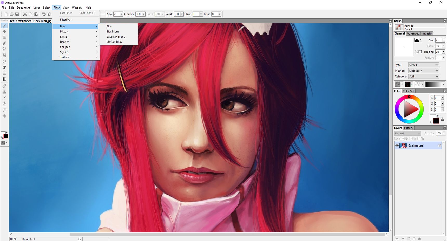This screenshot has width=447, height=241.
Task: Select the Brush tool in the toolbox
Action: click(x=4, y=26)
